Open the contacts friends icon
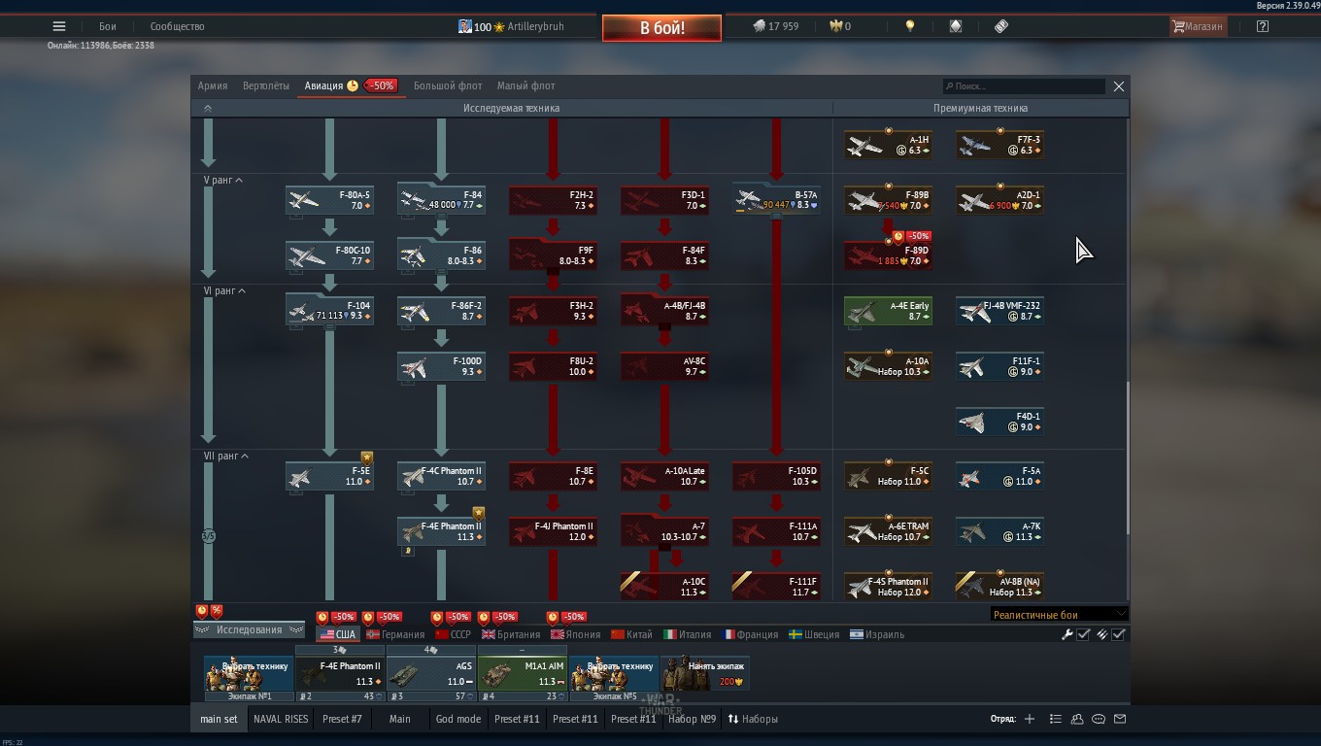 coord(1077,719)
